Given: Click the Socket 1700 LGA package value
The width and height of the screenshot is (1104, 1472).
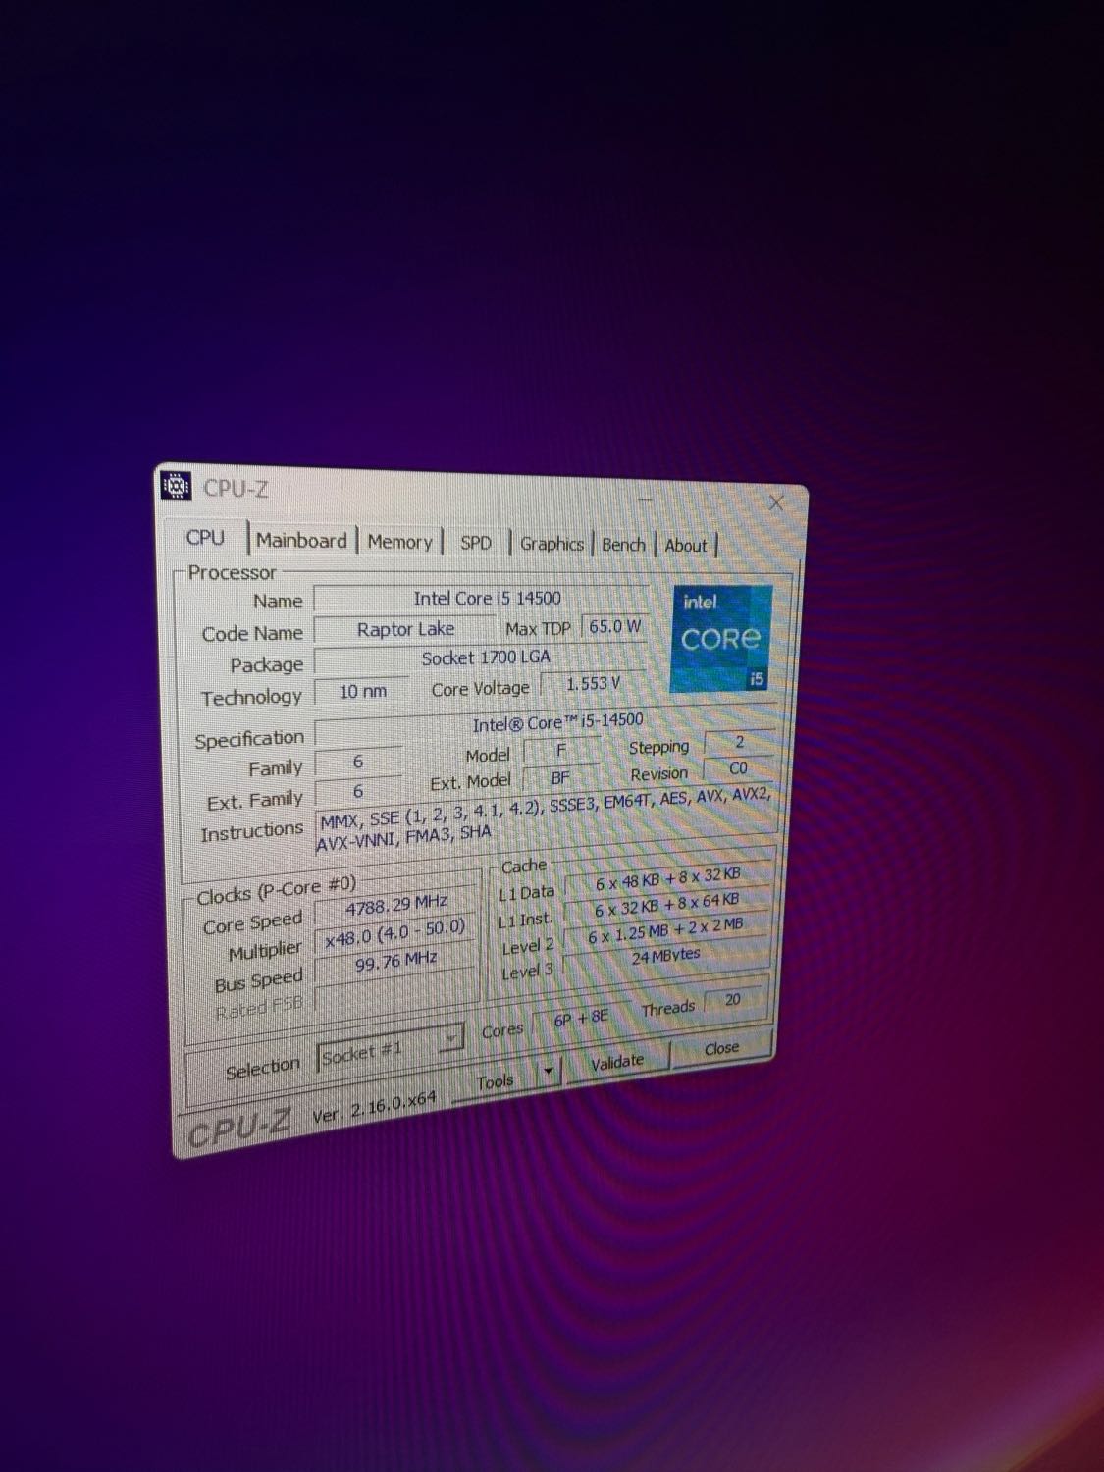Looking at the screenshot, I should [x=481, y=658].
